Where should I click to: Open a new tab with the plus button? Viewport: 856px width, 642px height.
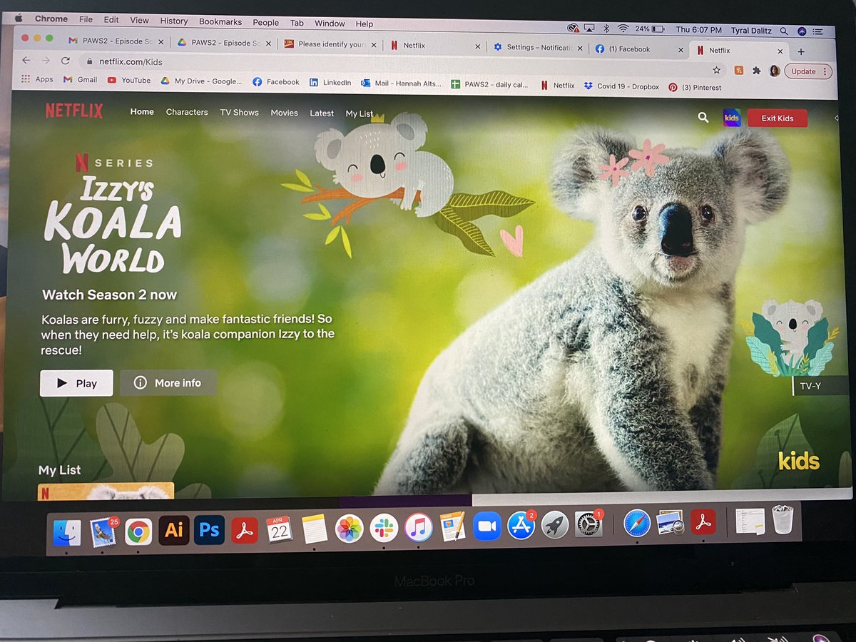[x=801, y=51]
